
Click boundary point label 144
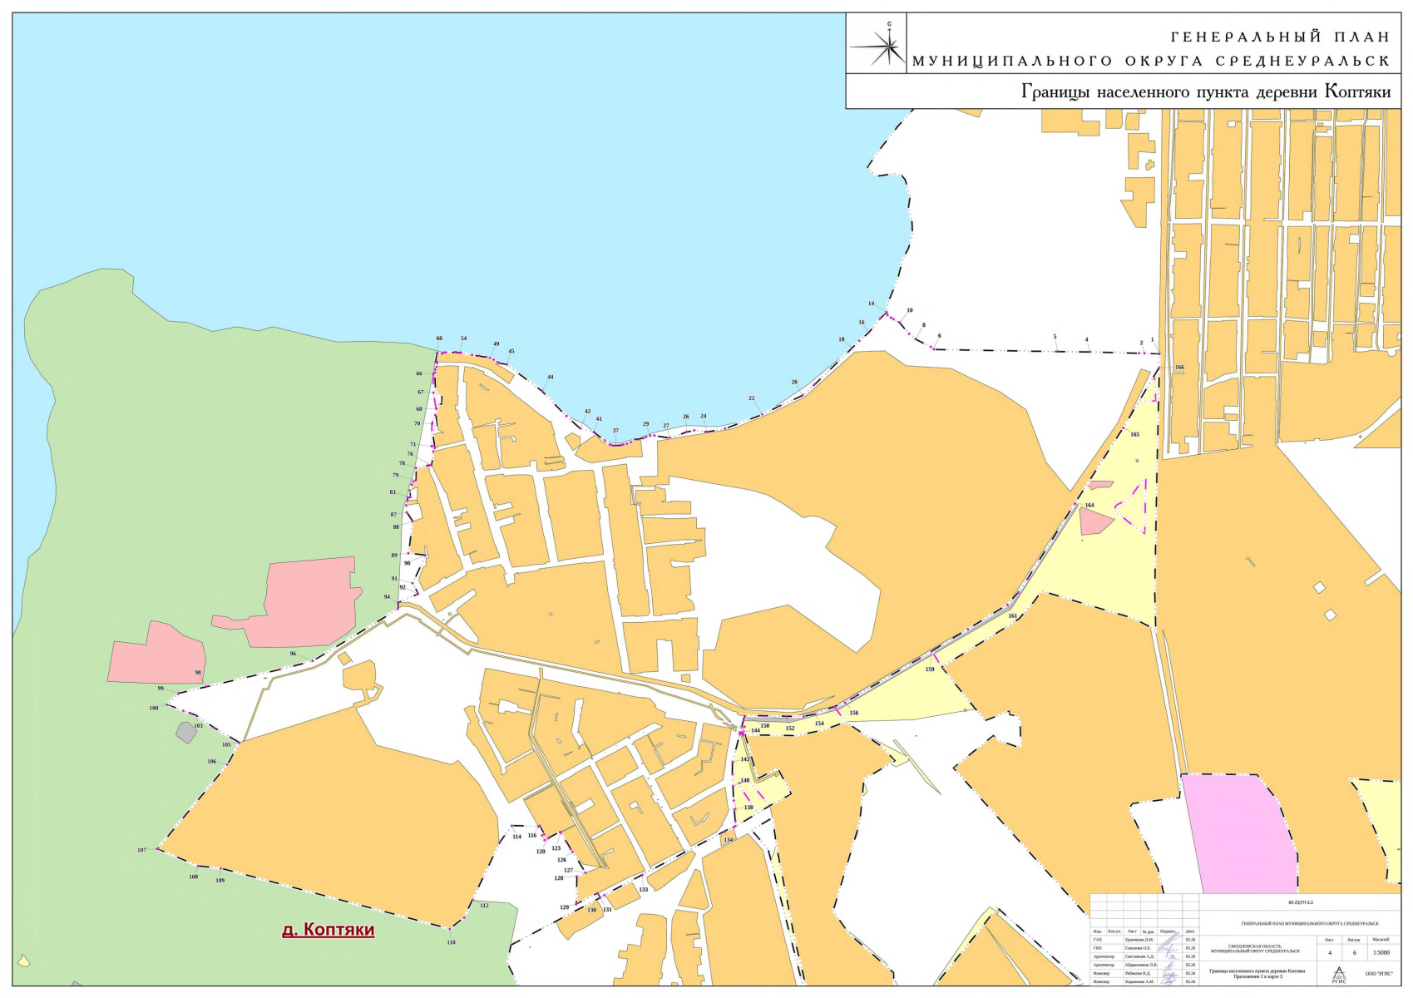(x=755, y=730)
